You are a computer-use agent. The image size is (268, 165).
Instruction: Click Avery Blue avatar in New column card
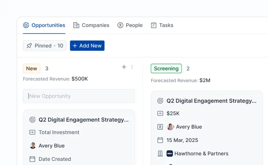tap(33, 146)
